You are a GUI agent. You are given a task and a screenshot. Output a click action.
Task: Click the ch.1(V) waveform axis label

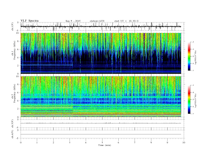point(13,26)
